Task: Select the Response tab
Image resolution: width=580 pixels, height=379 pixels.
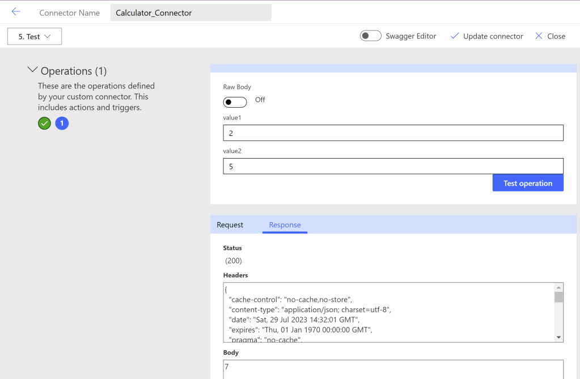Action: point(285,225)
